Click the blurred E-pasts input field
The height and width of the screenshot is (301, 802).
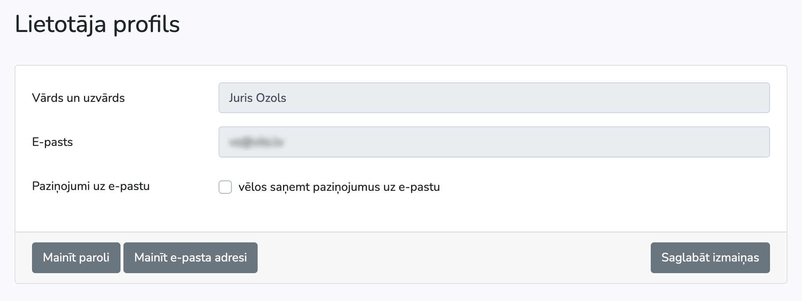(x=494, y=142)
